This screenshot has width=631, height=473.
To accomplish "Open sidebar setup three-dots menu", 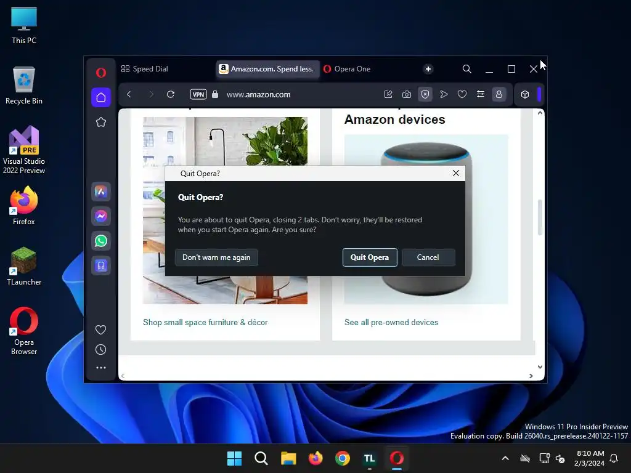I will tap(100, 368).
